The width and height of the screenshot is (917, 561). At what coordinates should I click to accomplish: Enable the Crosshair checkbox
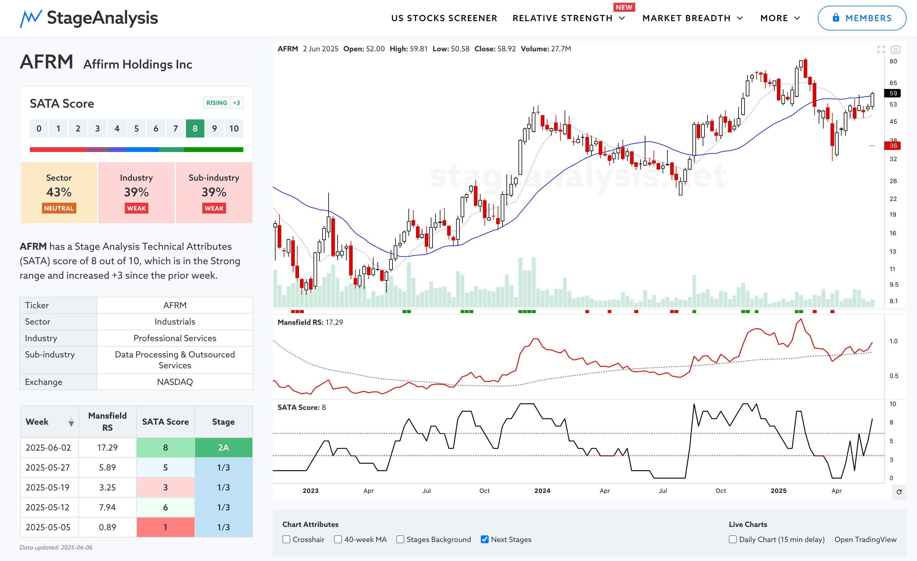click(x=286, y=539)
